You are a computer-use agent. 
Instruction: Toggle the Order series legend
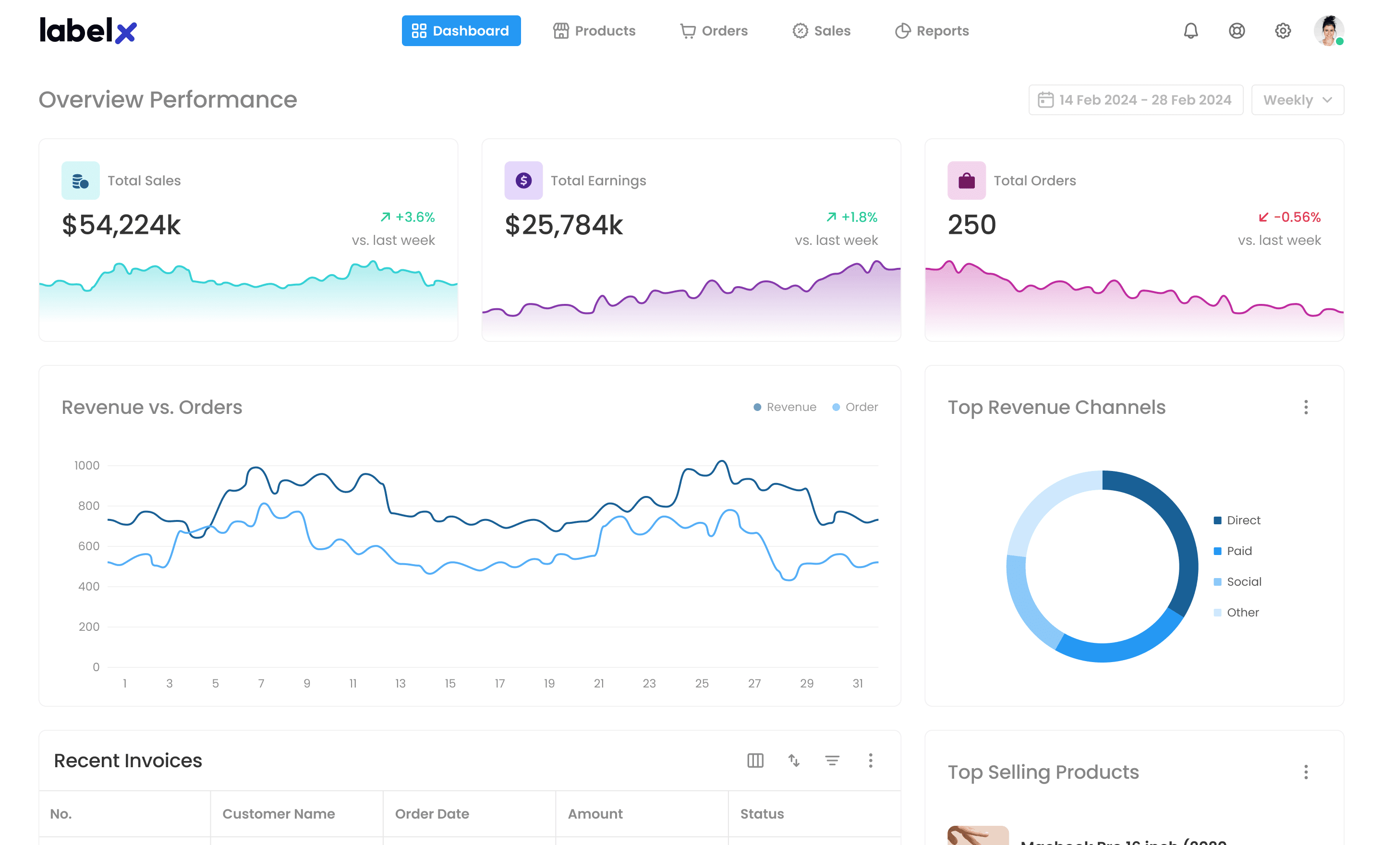coord(855,407)
